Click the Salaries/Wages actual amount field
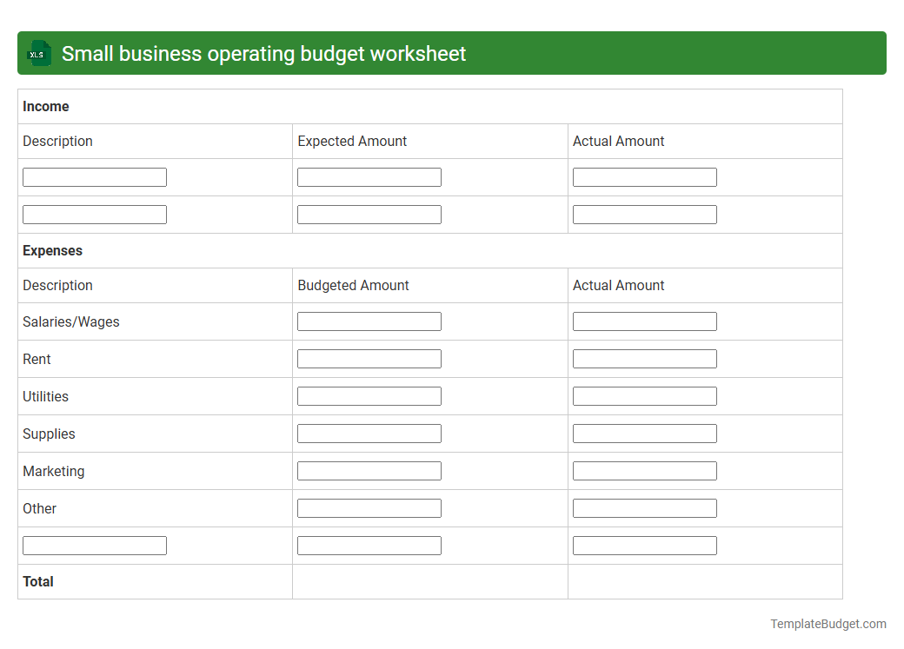Viewport: 904px width, 649px height. point(644,321)
